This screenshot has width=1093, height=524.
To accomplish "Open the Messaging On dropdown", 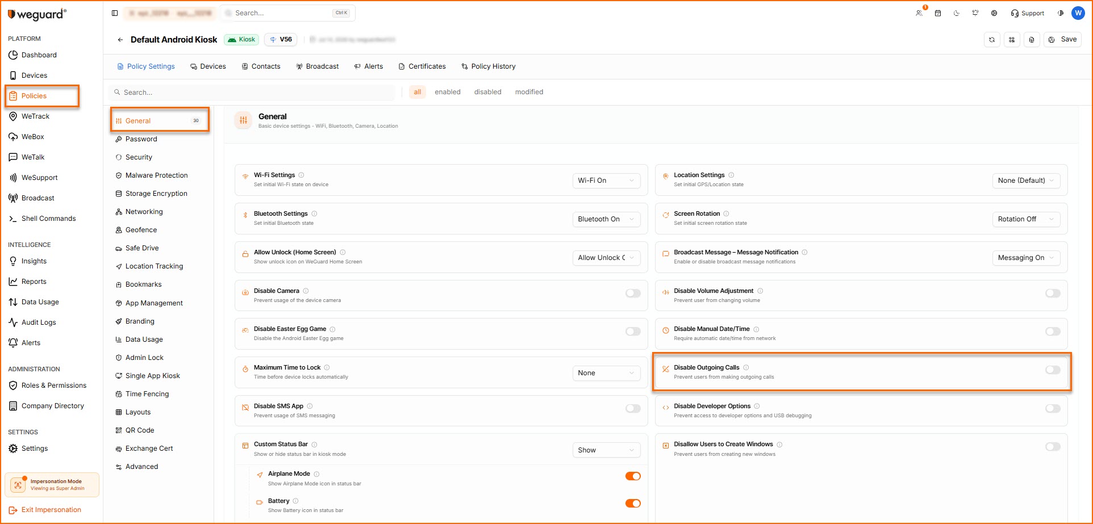I will [x=1026, y=258].
